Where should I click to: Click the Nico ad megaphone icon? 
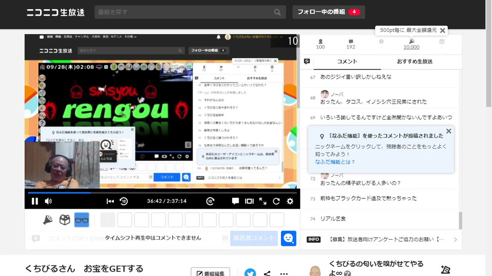coord(48,220)
